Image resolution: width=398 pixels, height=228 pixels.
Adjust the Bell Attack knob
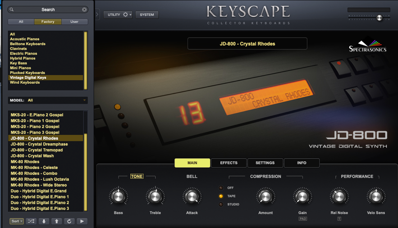(192, 196)
